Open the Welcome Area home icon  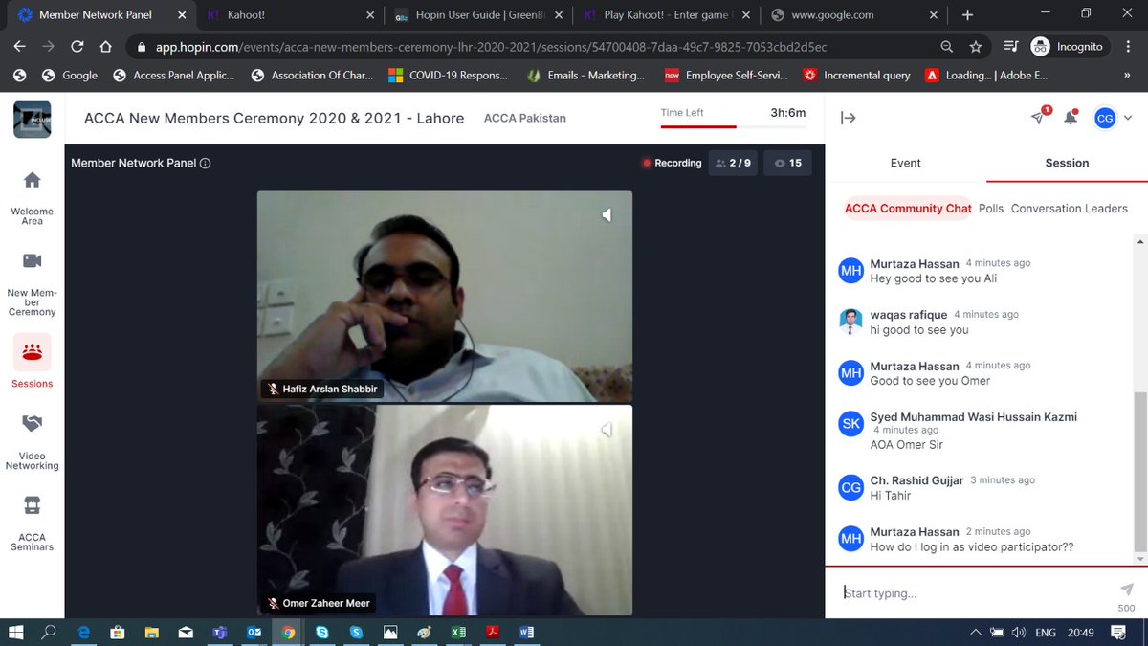(x=32, y=180)
